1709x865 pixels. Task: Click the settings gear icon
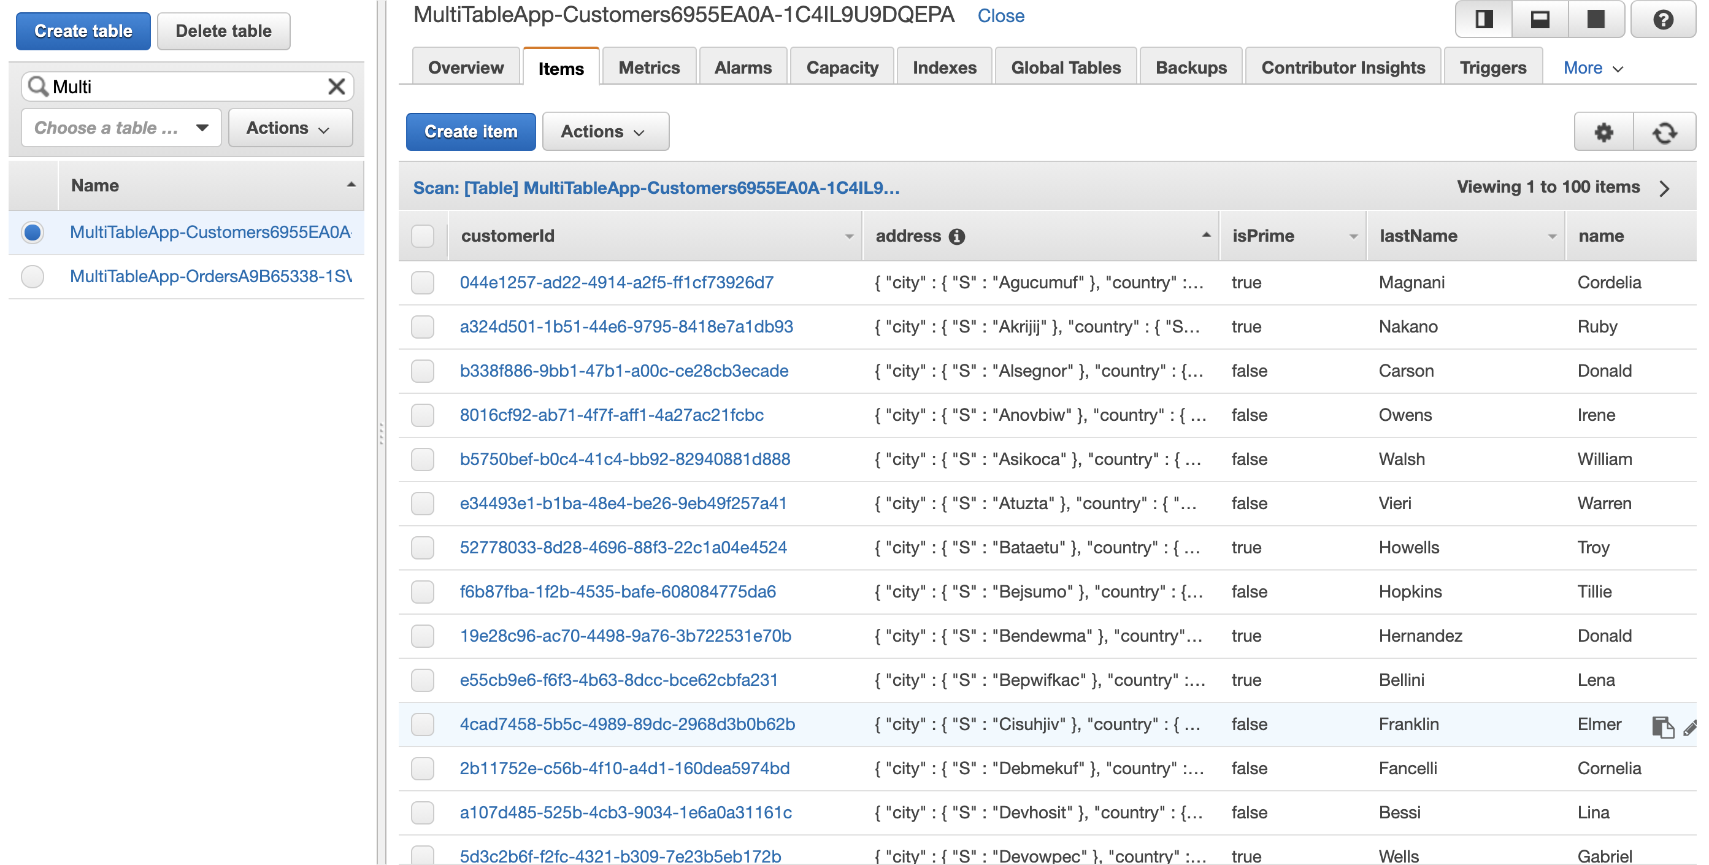point(1605,131)
